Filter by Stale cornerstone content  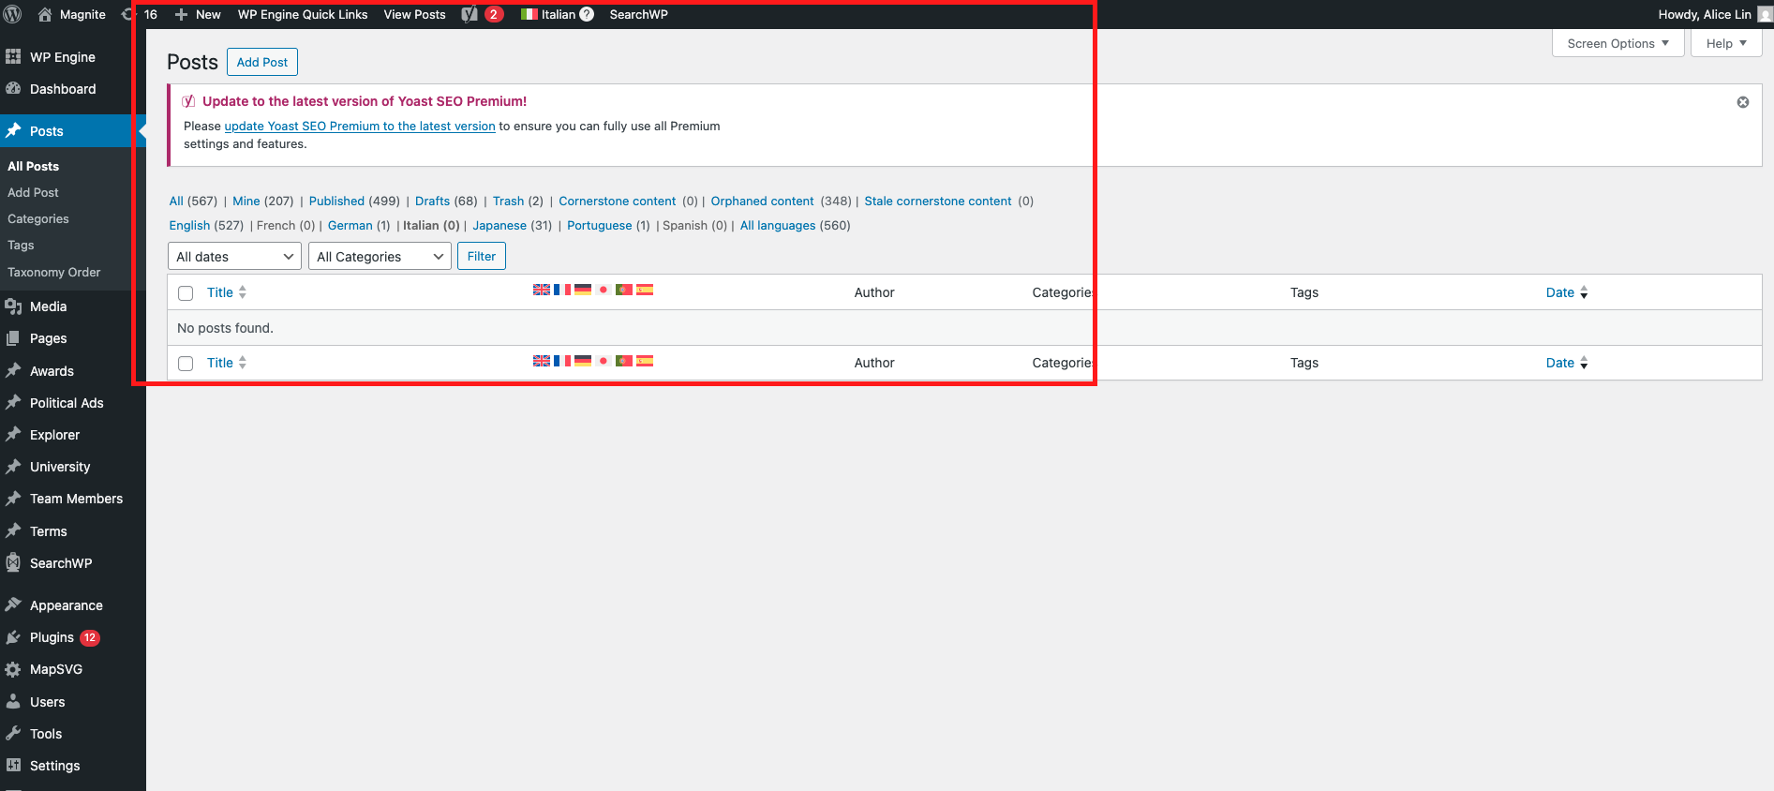(x=938, y=201)
